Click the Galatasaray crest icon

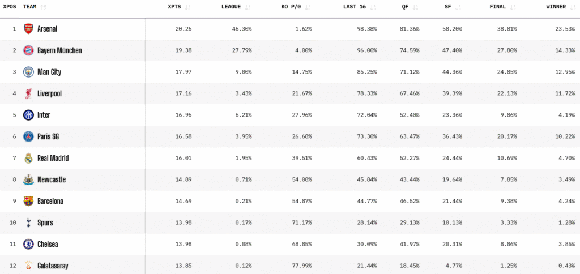tap(28, 266)
